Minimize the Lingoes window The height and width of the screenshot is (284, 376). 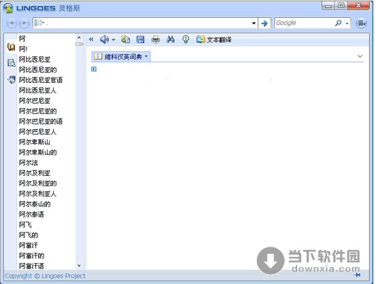pos(328,5)
